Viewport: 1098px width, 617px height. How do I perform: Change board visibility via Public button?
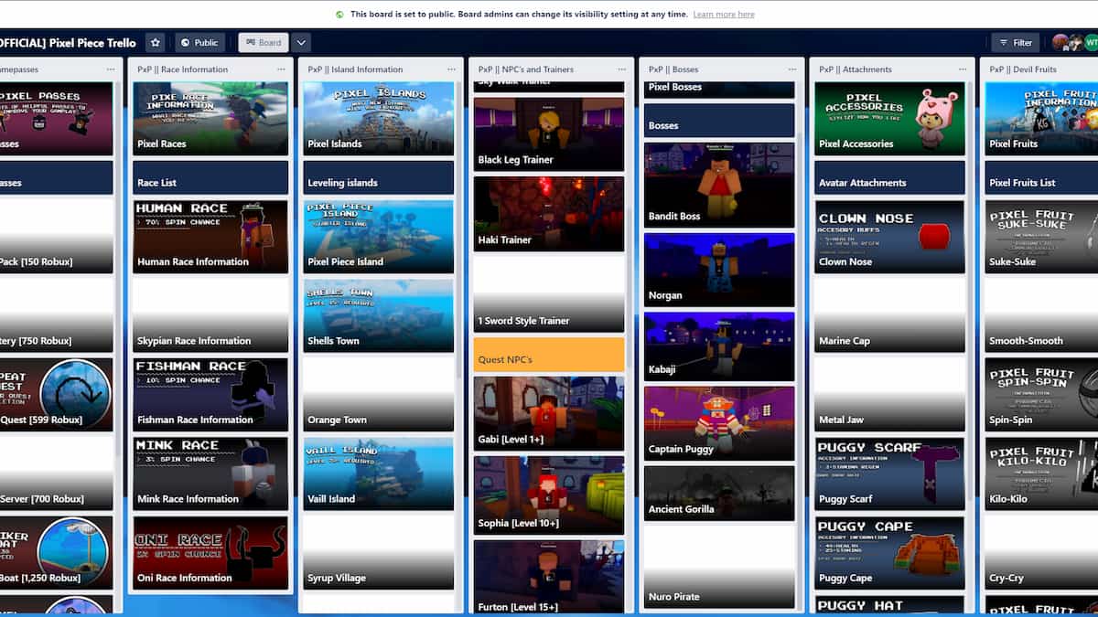[199, 42]
